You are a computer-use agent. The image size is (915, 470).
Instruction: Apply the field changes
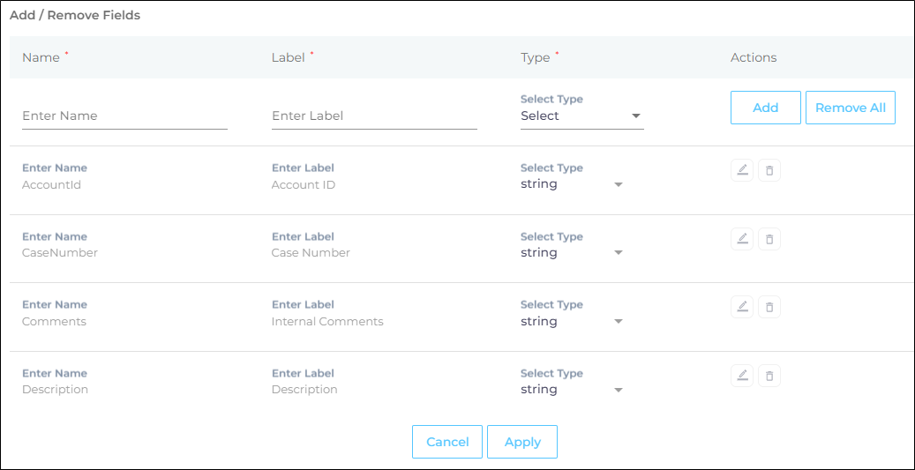pyautogui.click(x=522, y=442)
